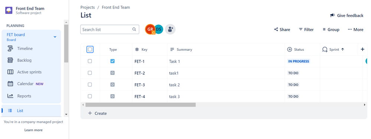
Task: Click the Search list input field
Action: click(110, 30)
